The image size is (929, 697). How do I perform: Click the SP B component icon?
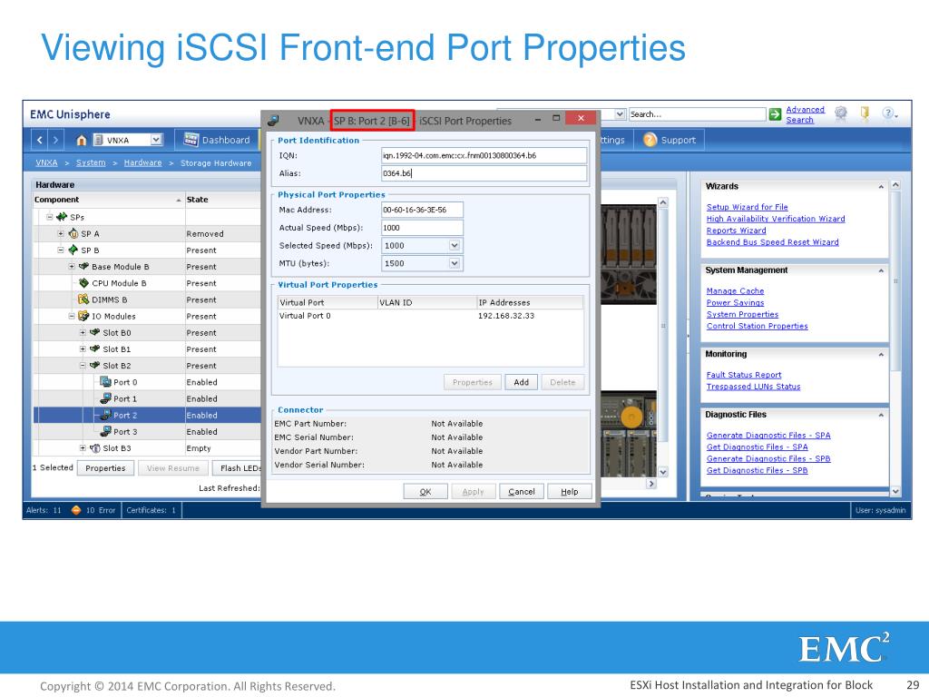73,250
